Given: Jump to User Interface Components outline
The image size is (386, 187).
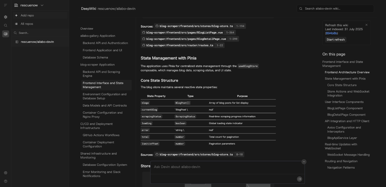Looking at the screenshot, I should point(344,102).
